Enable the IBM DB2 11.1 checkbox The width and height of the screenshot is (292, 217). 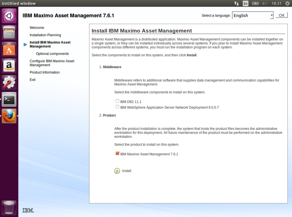117,101
